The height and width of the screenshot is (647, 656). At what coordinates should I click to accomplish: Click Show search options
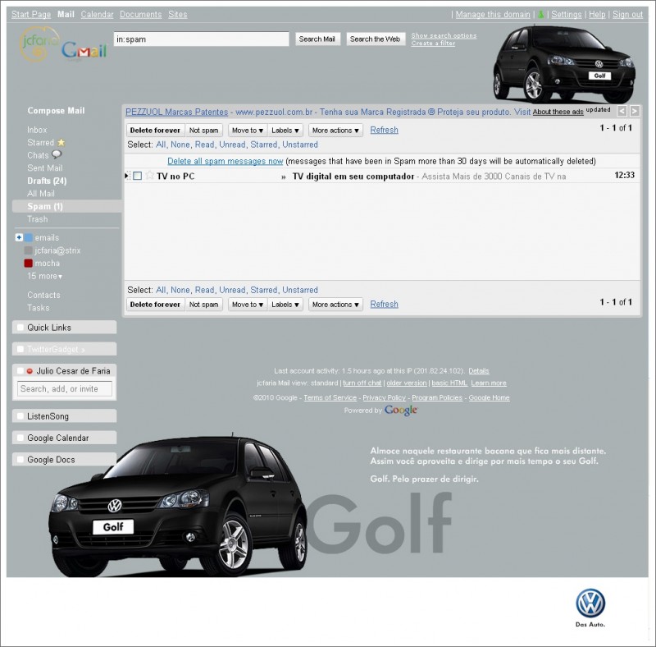click(444, 35)
